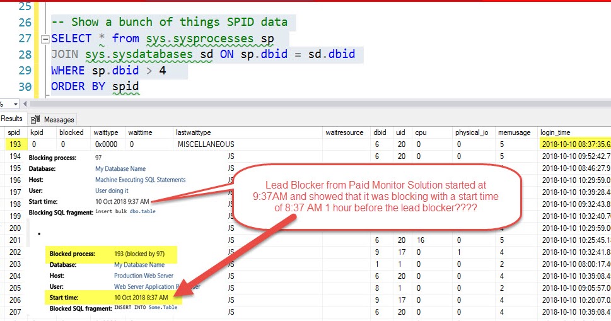Click the editor horizontal scrollbar track
The height and width of the screenshot is (321, 611).
click(320, 104)
